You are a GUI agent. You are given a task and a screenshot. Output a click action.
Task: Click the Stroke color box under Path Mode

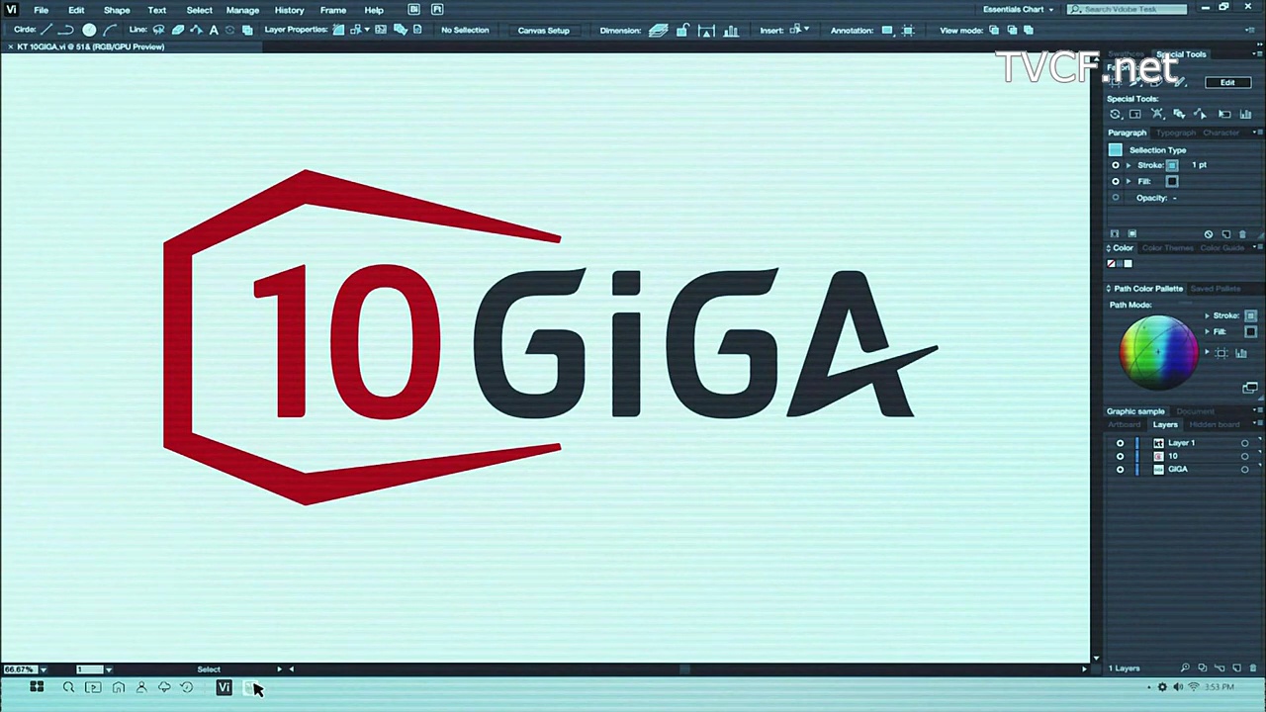point(1250,315)
